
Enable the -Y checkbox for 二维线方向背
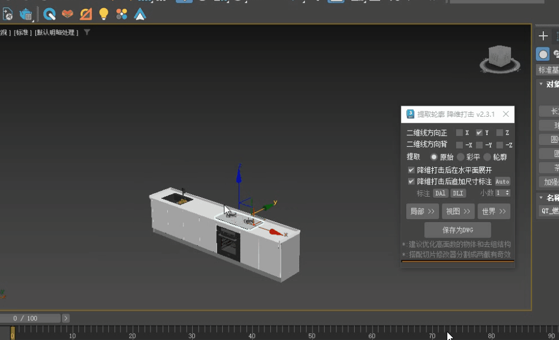pos(479,145)
